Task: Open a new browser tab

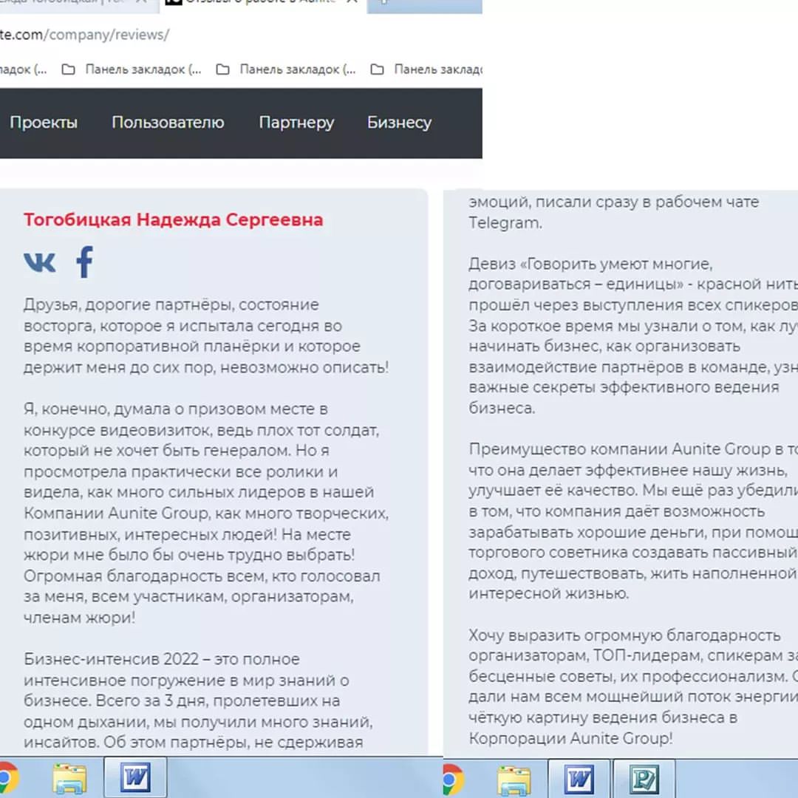Action: (384, 2)
